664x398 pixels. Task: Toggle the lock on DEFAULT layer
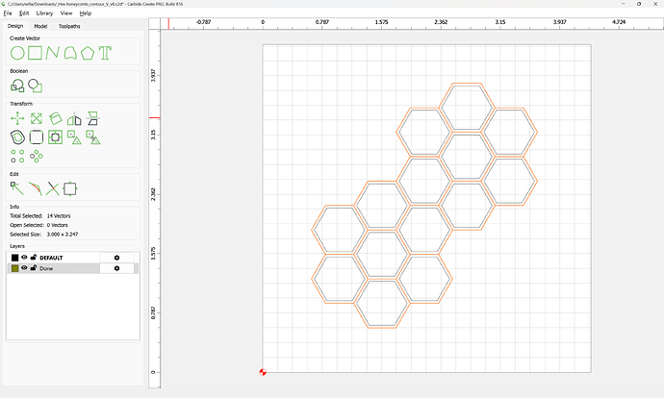[34, 257]
